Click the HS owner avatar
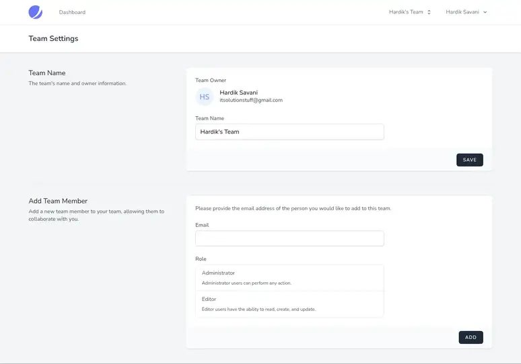521x364 pixels. pyautogui.click(x=205, y=97)
